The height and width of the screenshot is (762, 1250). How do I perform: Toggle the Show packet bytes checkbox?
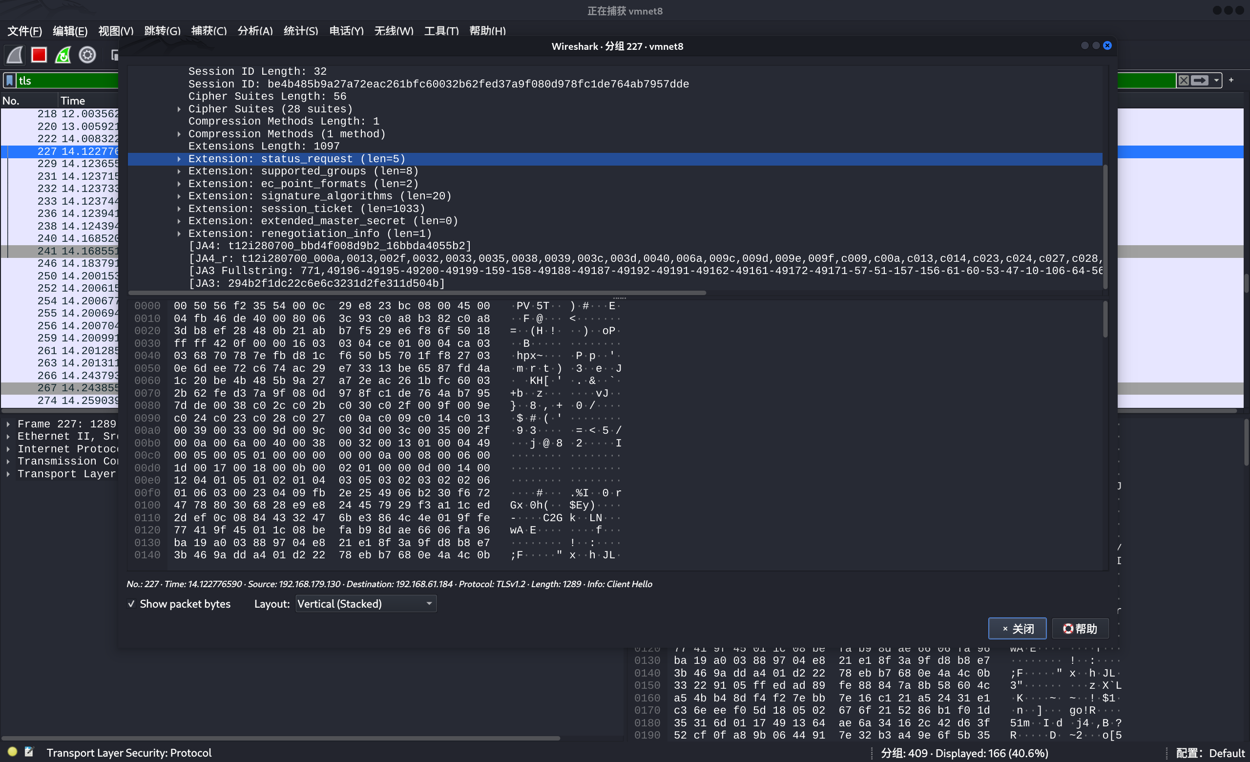[131, 604]
